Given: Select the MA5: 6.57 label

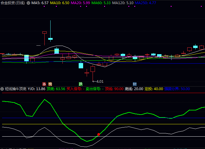Looking at the screenshot, I should tap(40, 3).
